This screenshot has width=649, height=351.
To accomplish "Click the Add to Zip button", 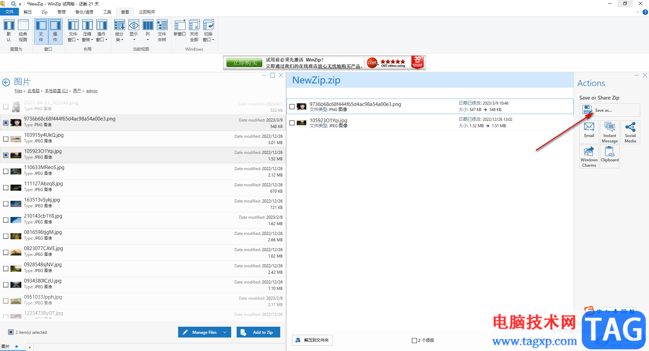I will [258, 332].
